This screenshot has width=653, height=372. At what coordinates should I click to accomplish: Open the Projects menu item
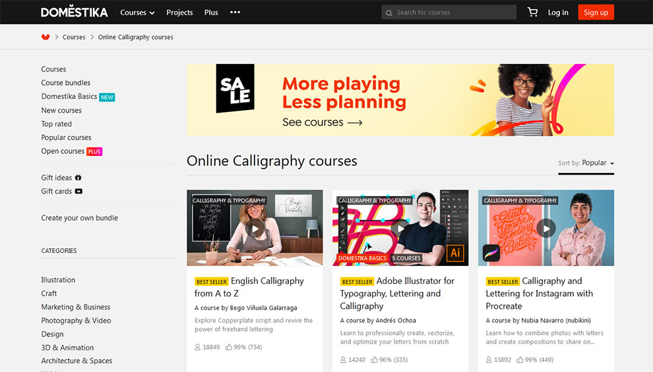(179, 13)
